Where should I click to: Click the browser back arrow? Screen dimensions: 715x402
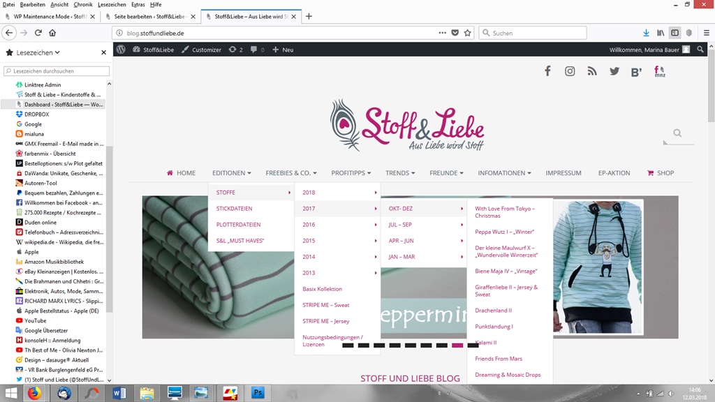pyautogui.click(x=9, y=33)
